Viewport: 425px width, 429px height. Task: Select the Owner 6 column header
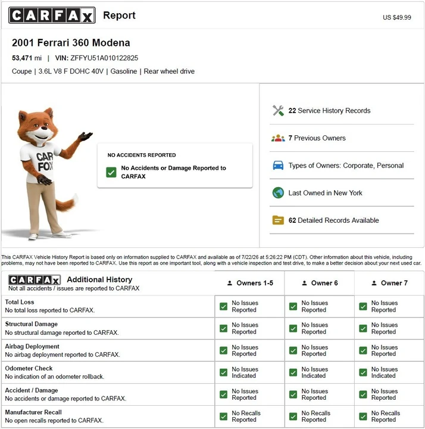click(x=320, y=283)
